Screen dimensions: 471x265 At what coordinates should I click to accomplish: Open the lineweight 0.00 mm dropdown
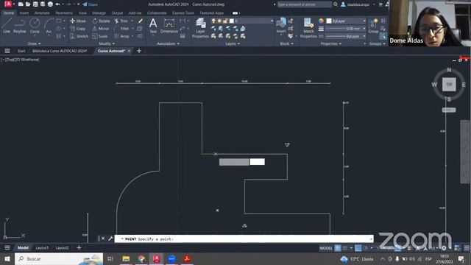pyautogui.click(x=346, y=29)
